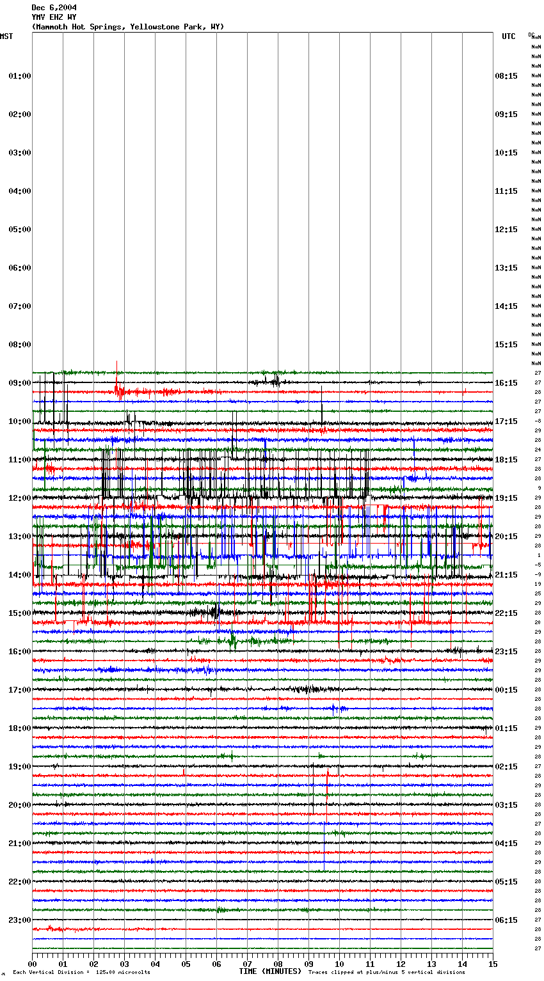Click the DC offset value "25"
544x981 pixels.
(538, 594)
